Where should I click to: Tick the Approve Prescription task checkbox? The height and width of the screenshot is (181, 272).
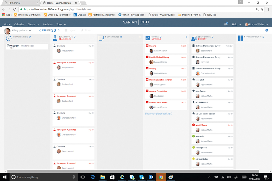tap(147, 91)
